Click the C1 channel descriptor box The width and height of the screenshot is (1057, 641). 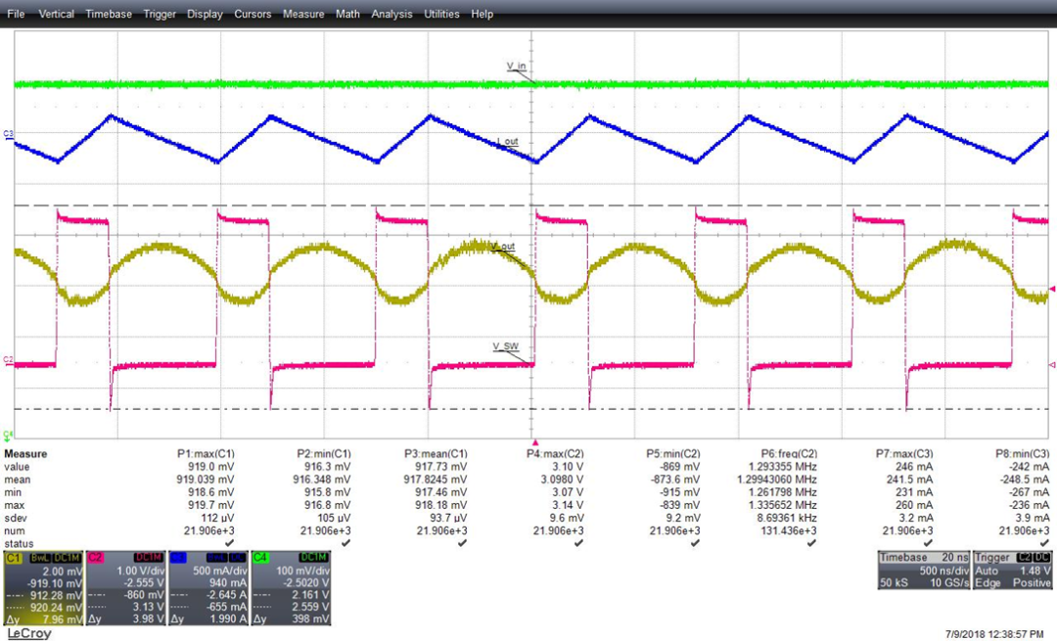click(x=43, y=586)
